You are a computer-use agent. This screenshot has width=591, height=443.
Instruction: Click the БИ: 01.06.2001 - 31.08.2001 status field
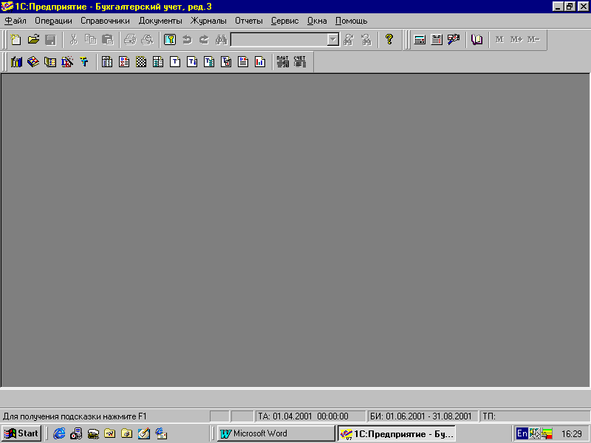pos(422,416)
